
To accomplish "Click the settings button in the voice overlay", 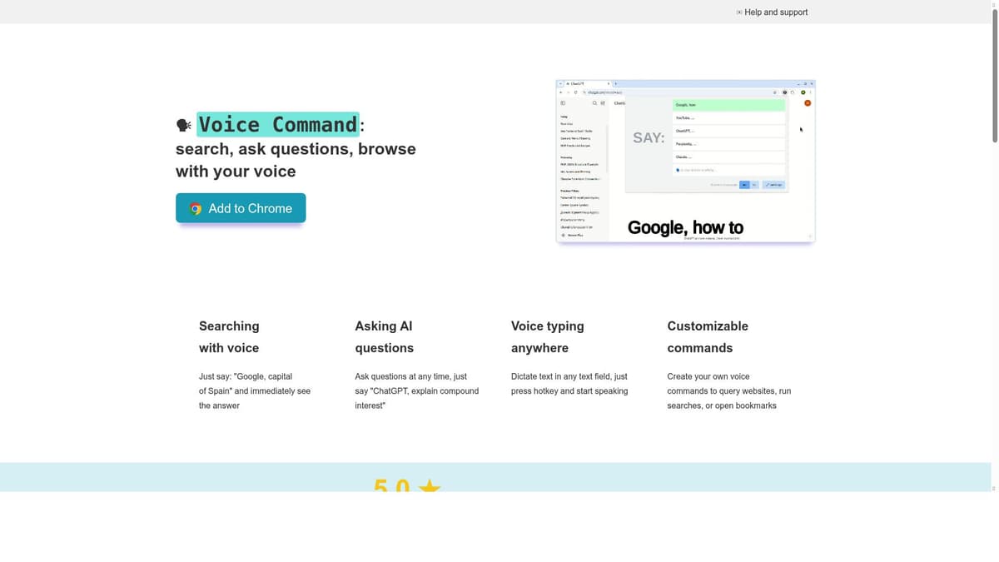I will coord(774,185).
